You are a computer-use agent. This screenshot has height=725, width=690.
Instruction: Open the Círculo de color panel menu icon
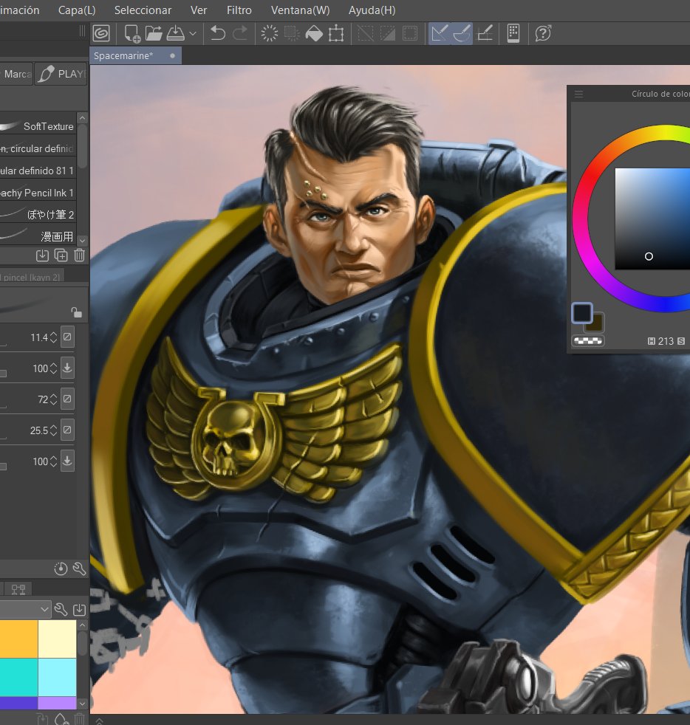tap(578, 95)
